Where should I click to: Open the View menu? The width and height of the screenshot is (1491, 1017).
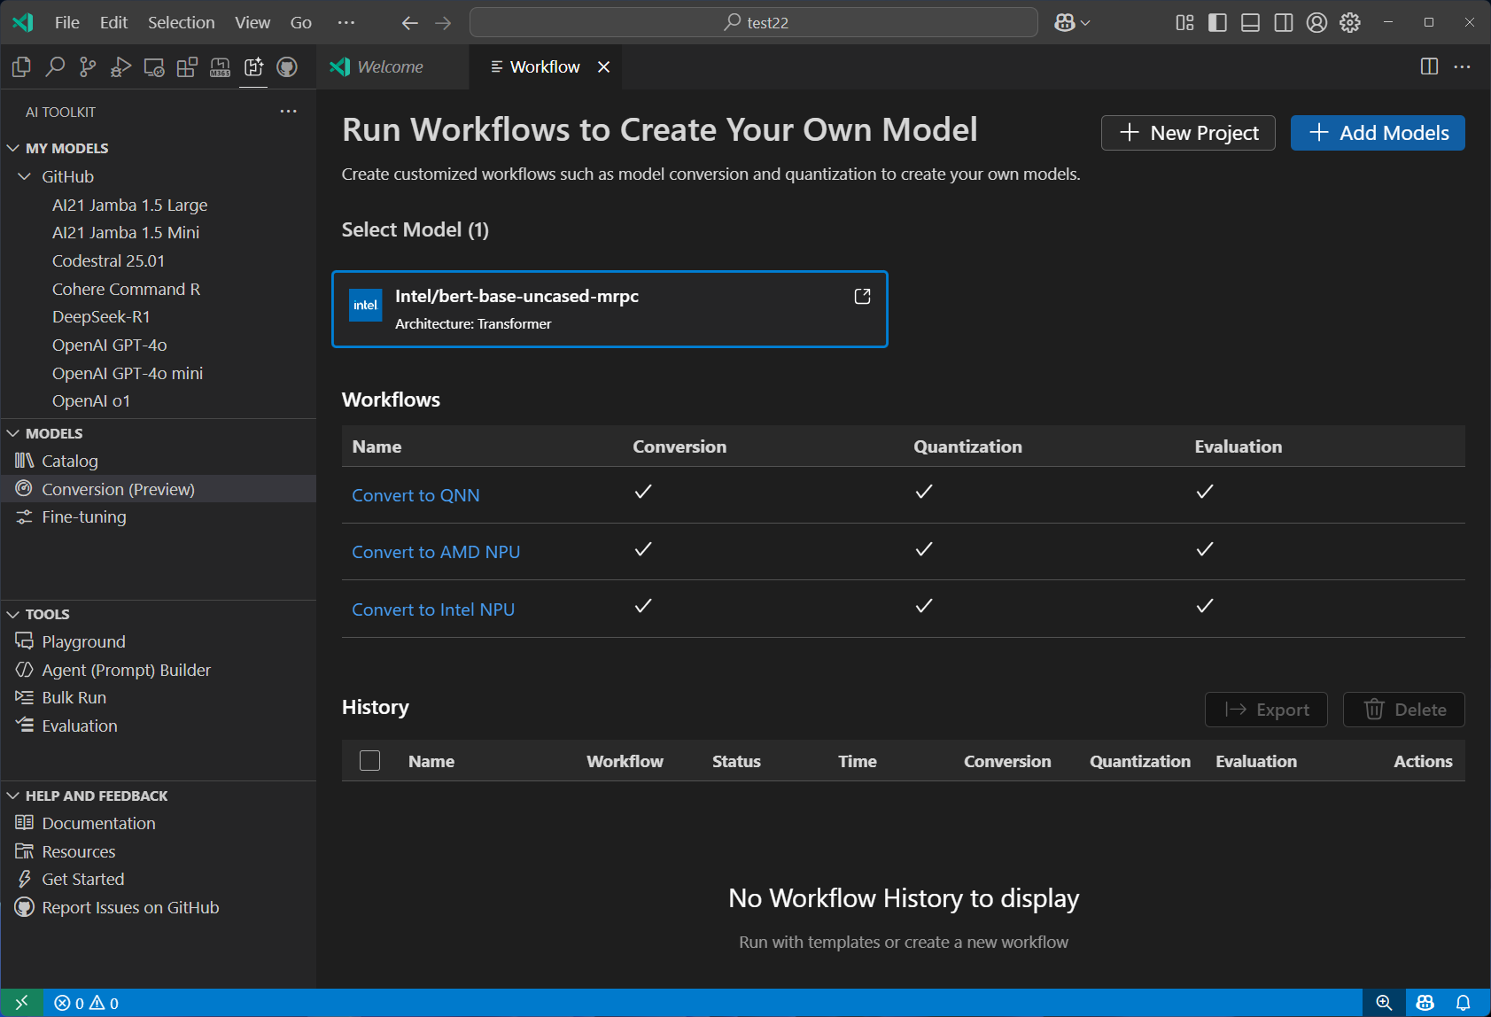(252, 22)
